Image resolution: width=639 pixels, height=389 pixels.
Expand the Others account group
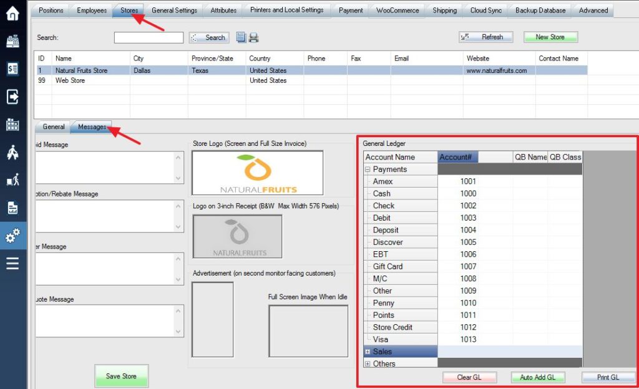[x=368, y=363]
